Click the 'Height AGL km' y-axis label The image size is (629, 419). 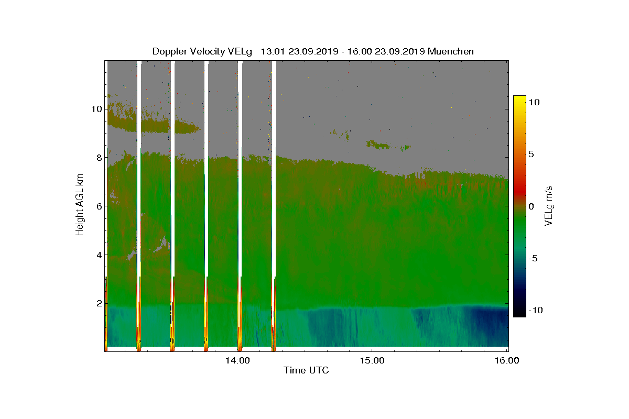click(80, 206)
